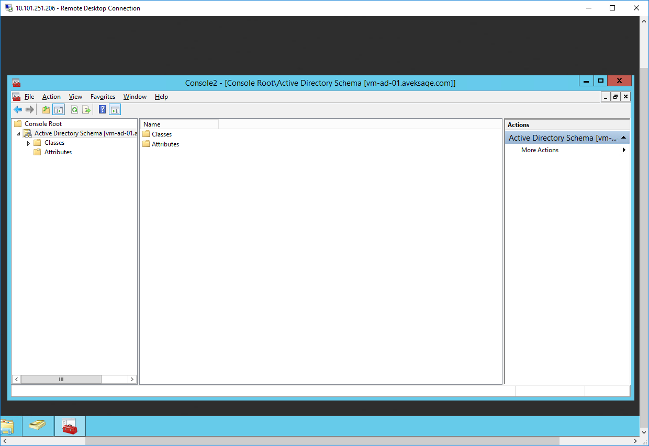
Task: Click the Name column header
Action: (179, 124)
